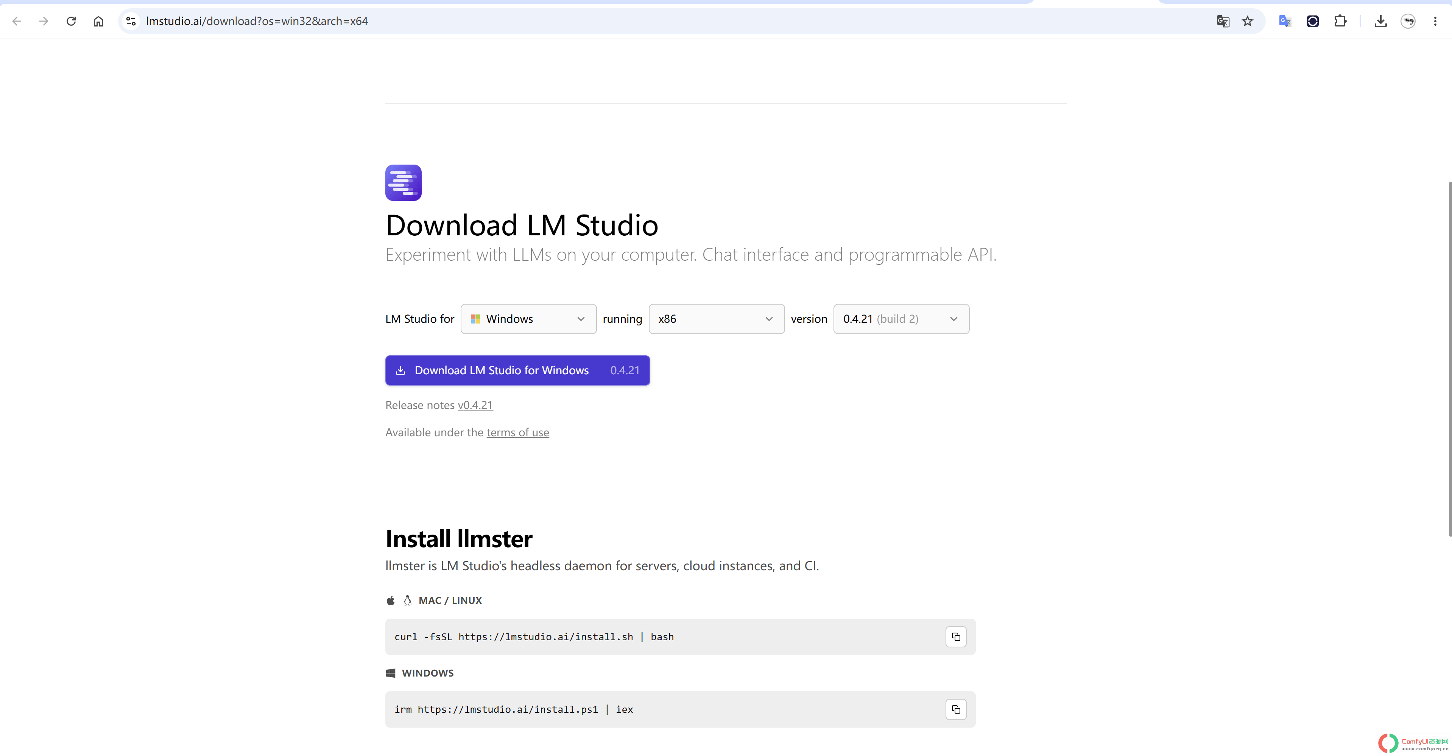Screen dimensions: 1452x756
Task: Click the irm install.ps1 command text
Action: click(514, 709)
